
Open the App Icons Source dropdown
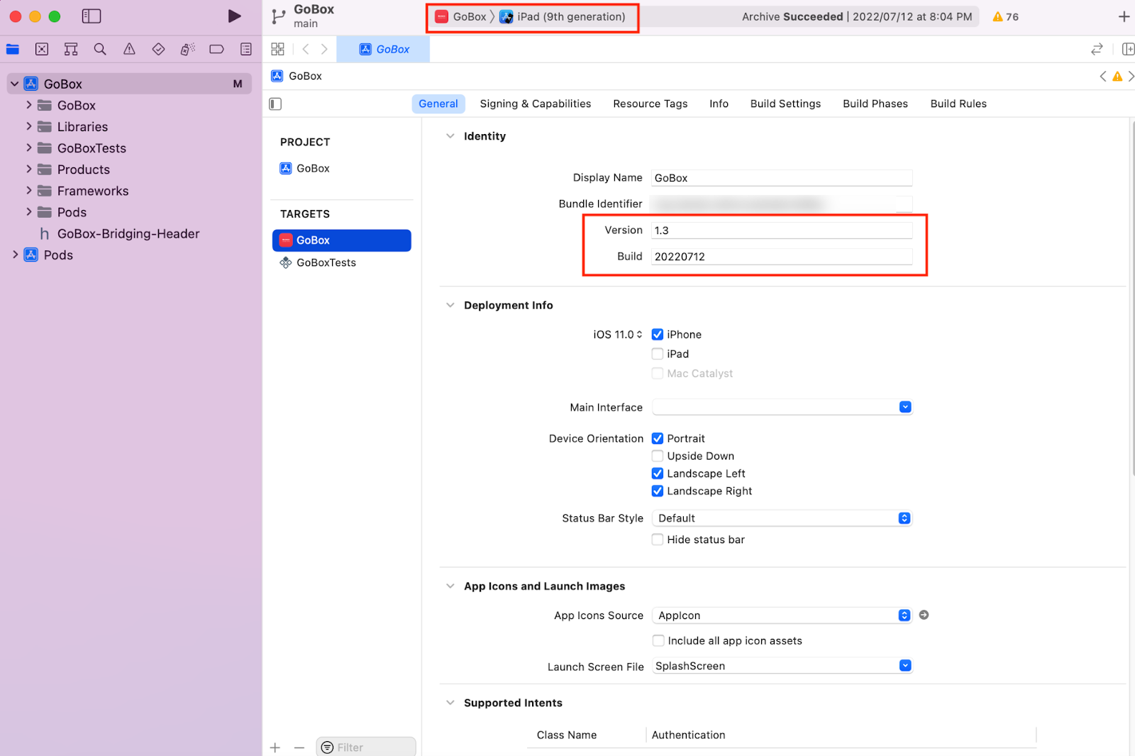(x=782, y=615)
